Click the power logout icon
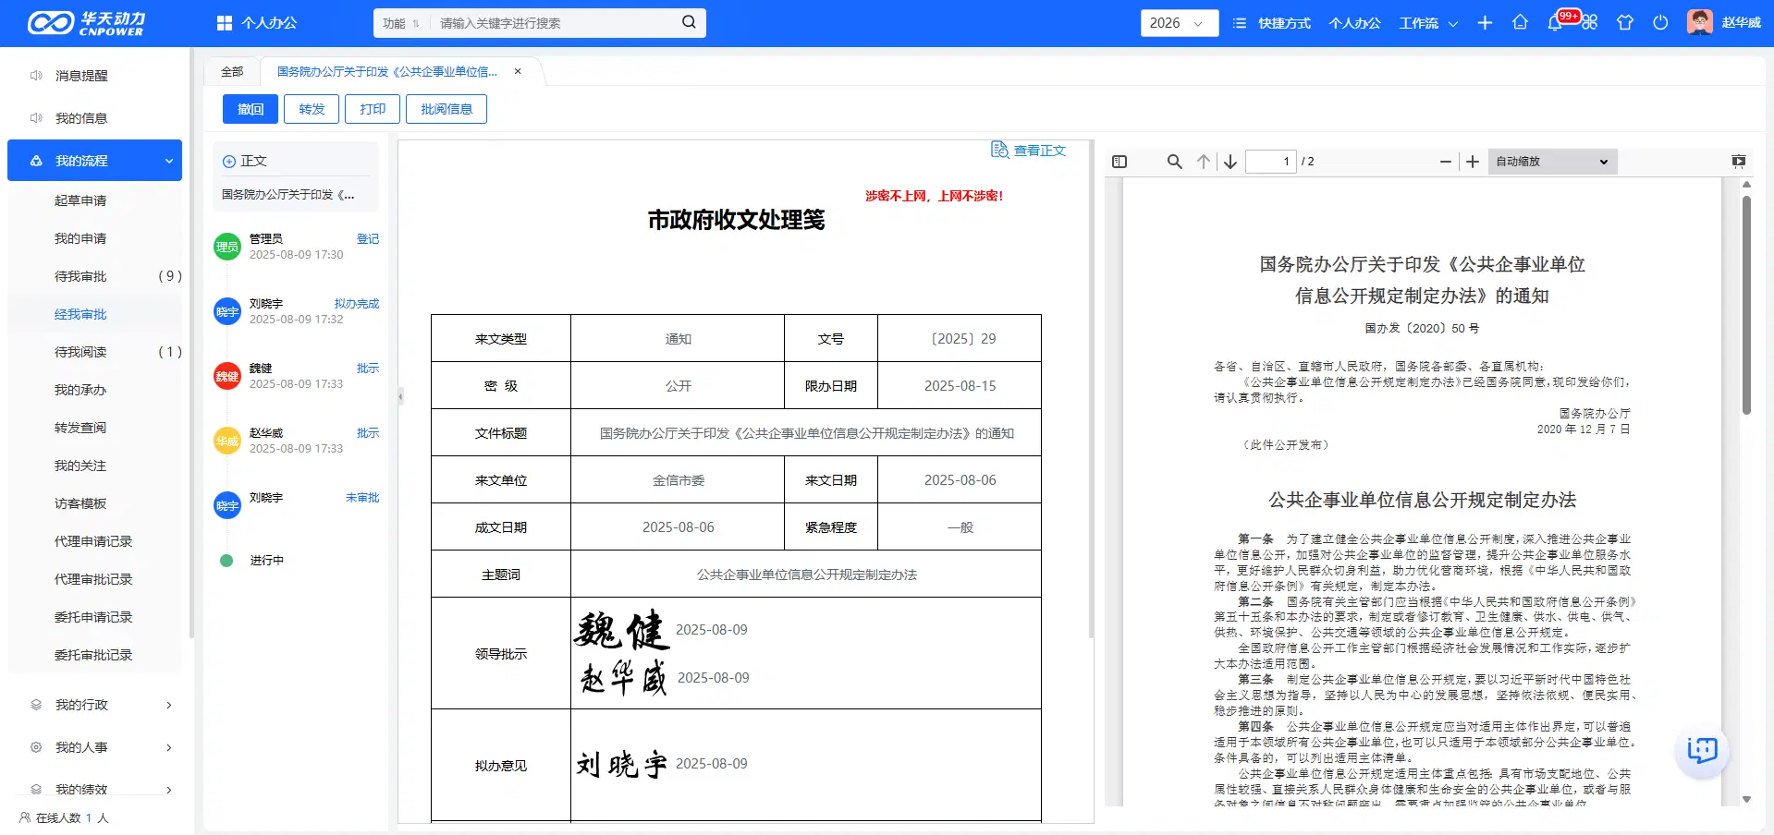Image resolution: width=1774 pixels, height=835 pixels. click(x=1660, y=23)
